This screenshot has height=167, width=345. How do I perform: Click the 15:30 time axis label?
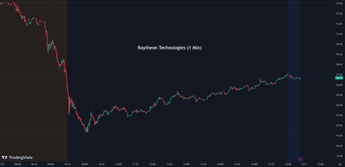click(271, 164)
